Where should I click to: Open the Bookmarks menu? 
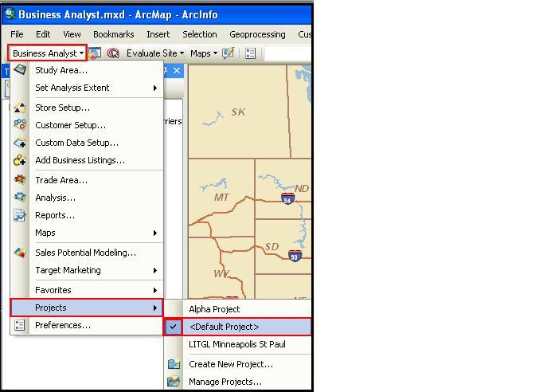tap(113, 34)
